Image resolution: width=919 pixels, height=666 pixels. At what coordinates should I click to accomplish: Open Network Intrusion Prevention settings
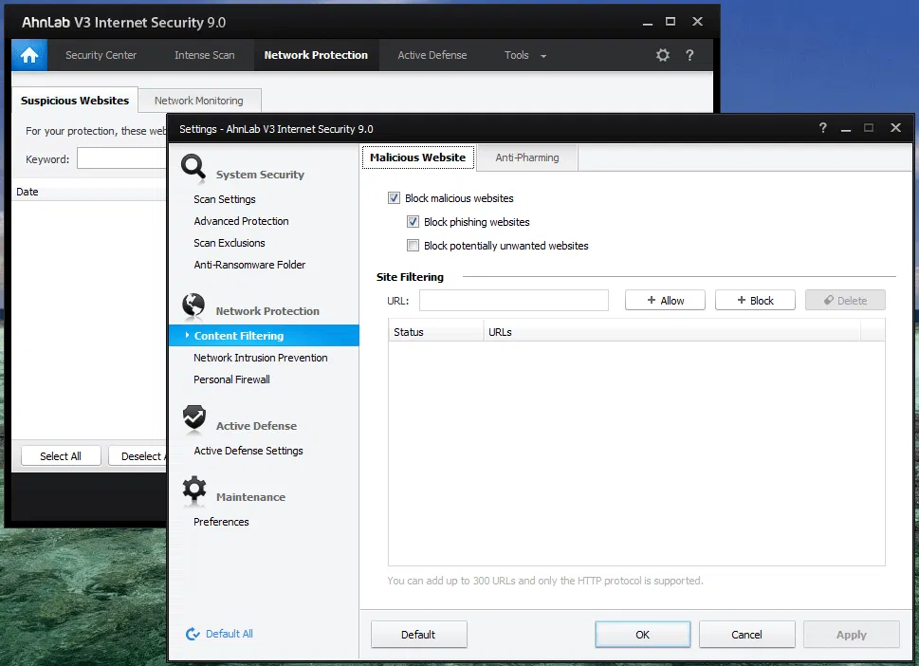click(x=260, y=358)
